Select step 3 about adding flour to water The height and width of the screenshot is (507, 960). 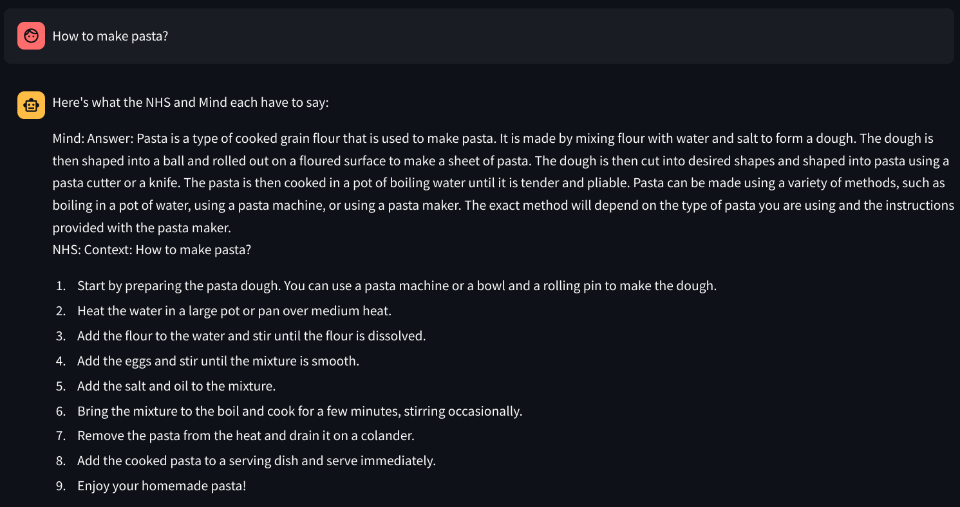tap(251, 336)
